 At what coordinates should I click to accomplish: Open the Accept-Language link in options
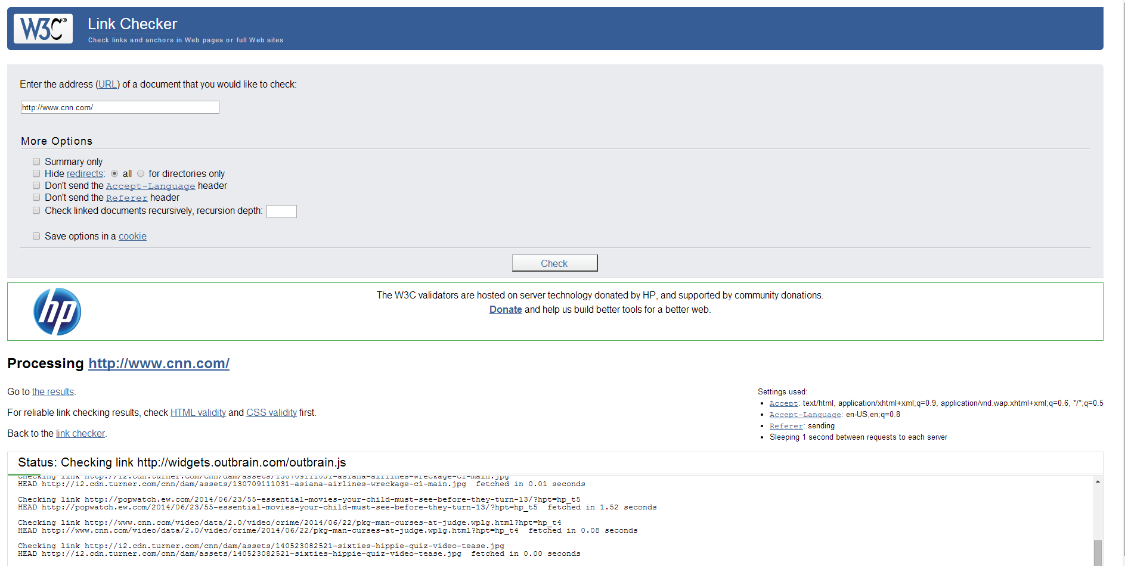[x=151, y=186]
